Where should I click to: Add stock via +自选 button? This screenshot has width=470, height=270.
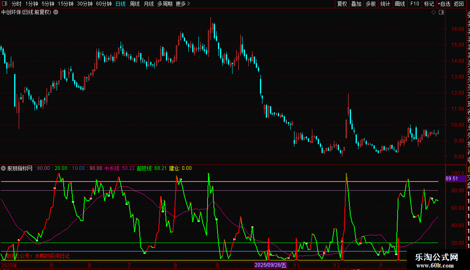[444, 4]
